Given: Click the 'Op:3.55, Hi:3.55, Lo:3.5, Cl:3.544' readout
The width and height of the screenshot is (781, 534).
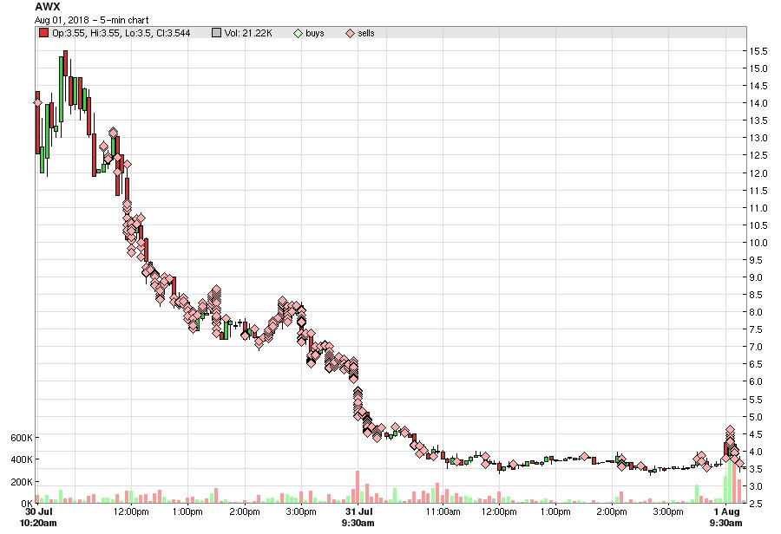Looking at the screenshot, I should pyautogui.click(x=121, y=33).
